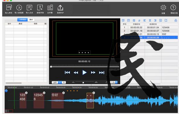This screenshot has width=179, height=114.
Task: Click the first subtitle list toolbar icon
Action: 123,20
